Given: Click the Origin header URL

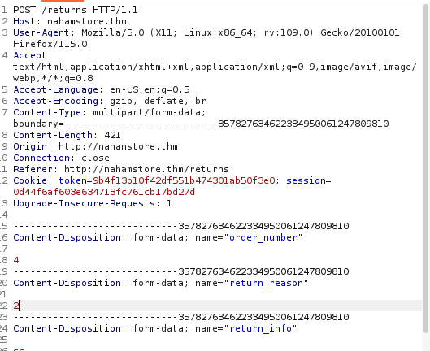Looking at the screenshot, I should [118, 147].
